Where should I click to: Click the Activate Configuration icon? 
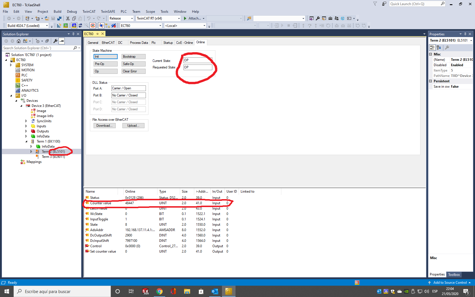tap(59, 26)
